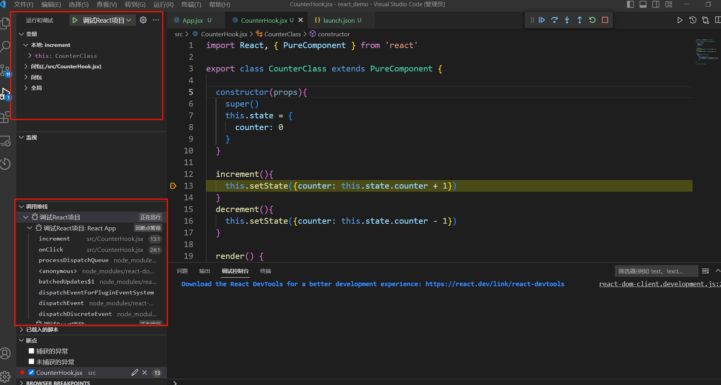Open Manage settings gear in activity bar
The height and width of the screenshot is (385, 721).
[5, 377]
